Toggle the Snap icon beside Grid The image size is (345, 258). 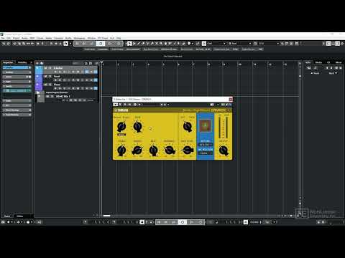(204, 44)
